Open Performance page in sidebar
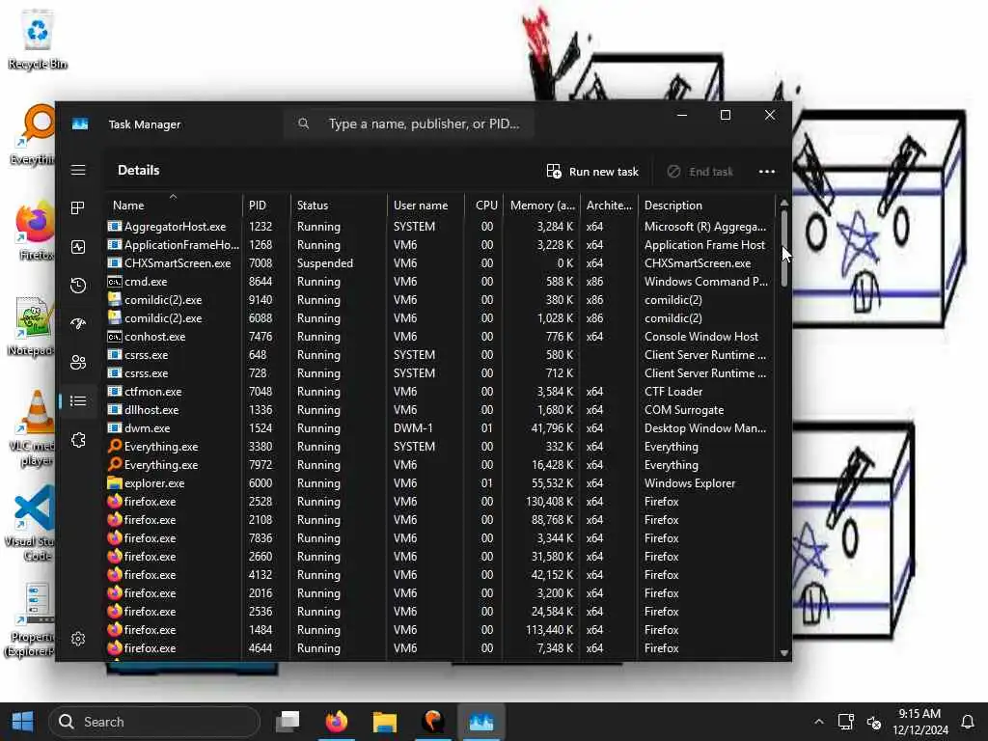Image resolution: width=988 pixels, height=741 pixels. click(x=78, y=247)
